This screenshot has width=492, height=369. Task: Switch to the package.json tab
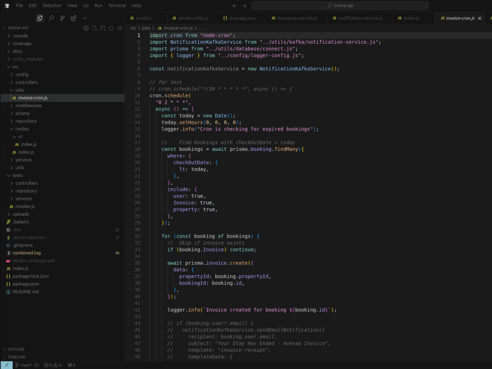pos(243,18)
